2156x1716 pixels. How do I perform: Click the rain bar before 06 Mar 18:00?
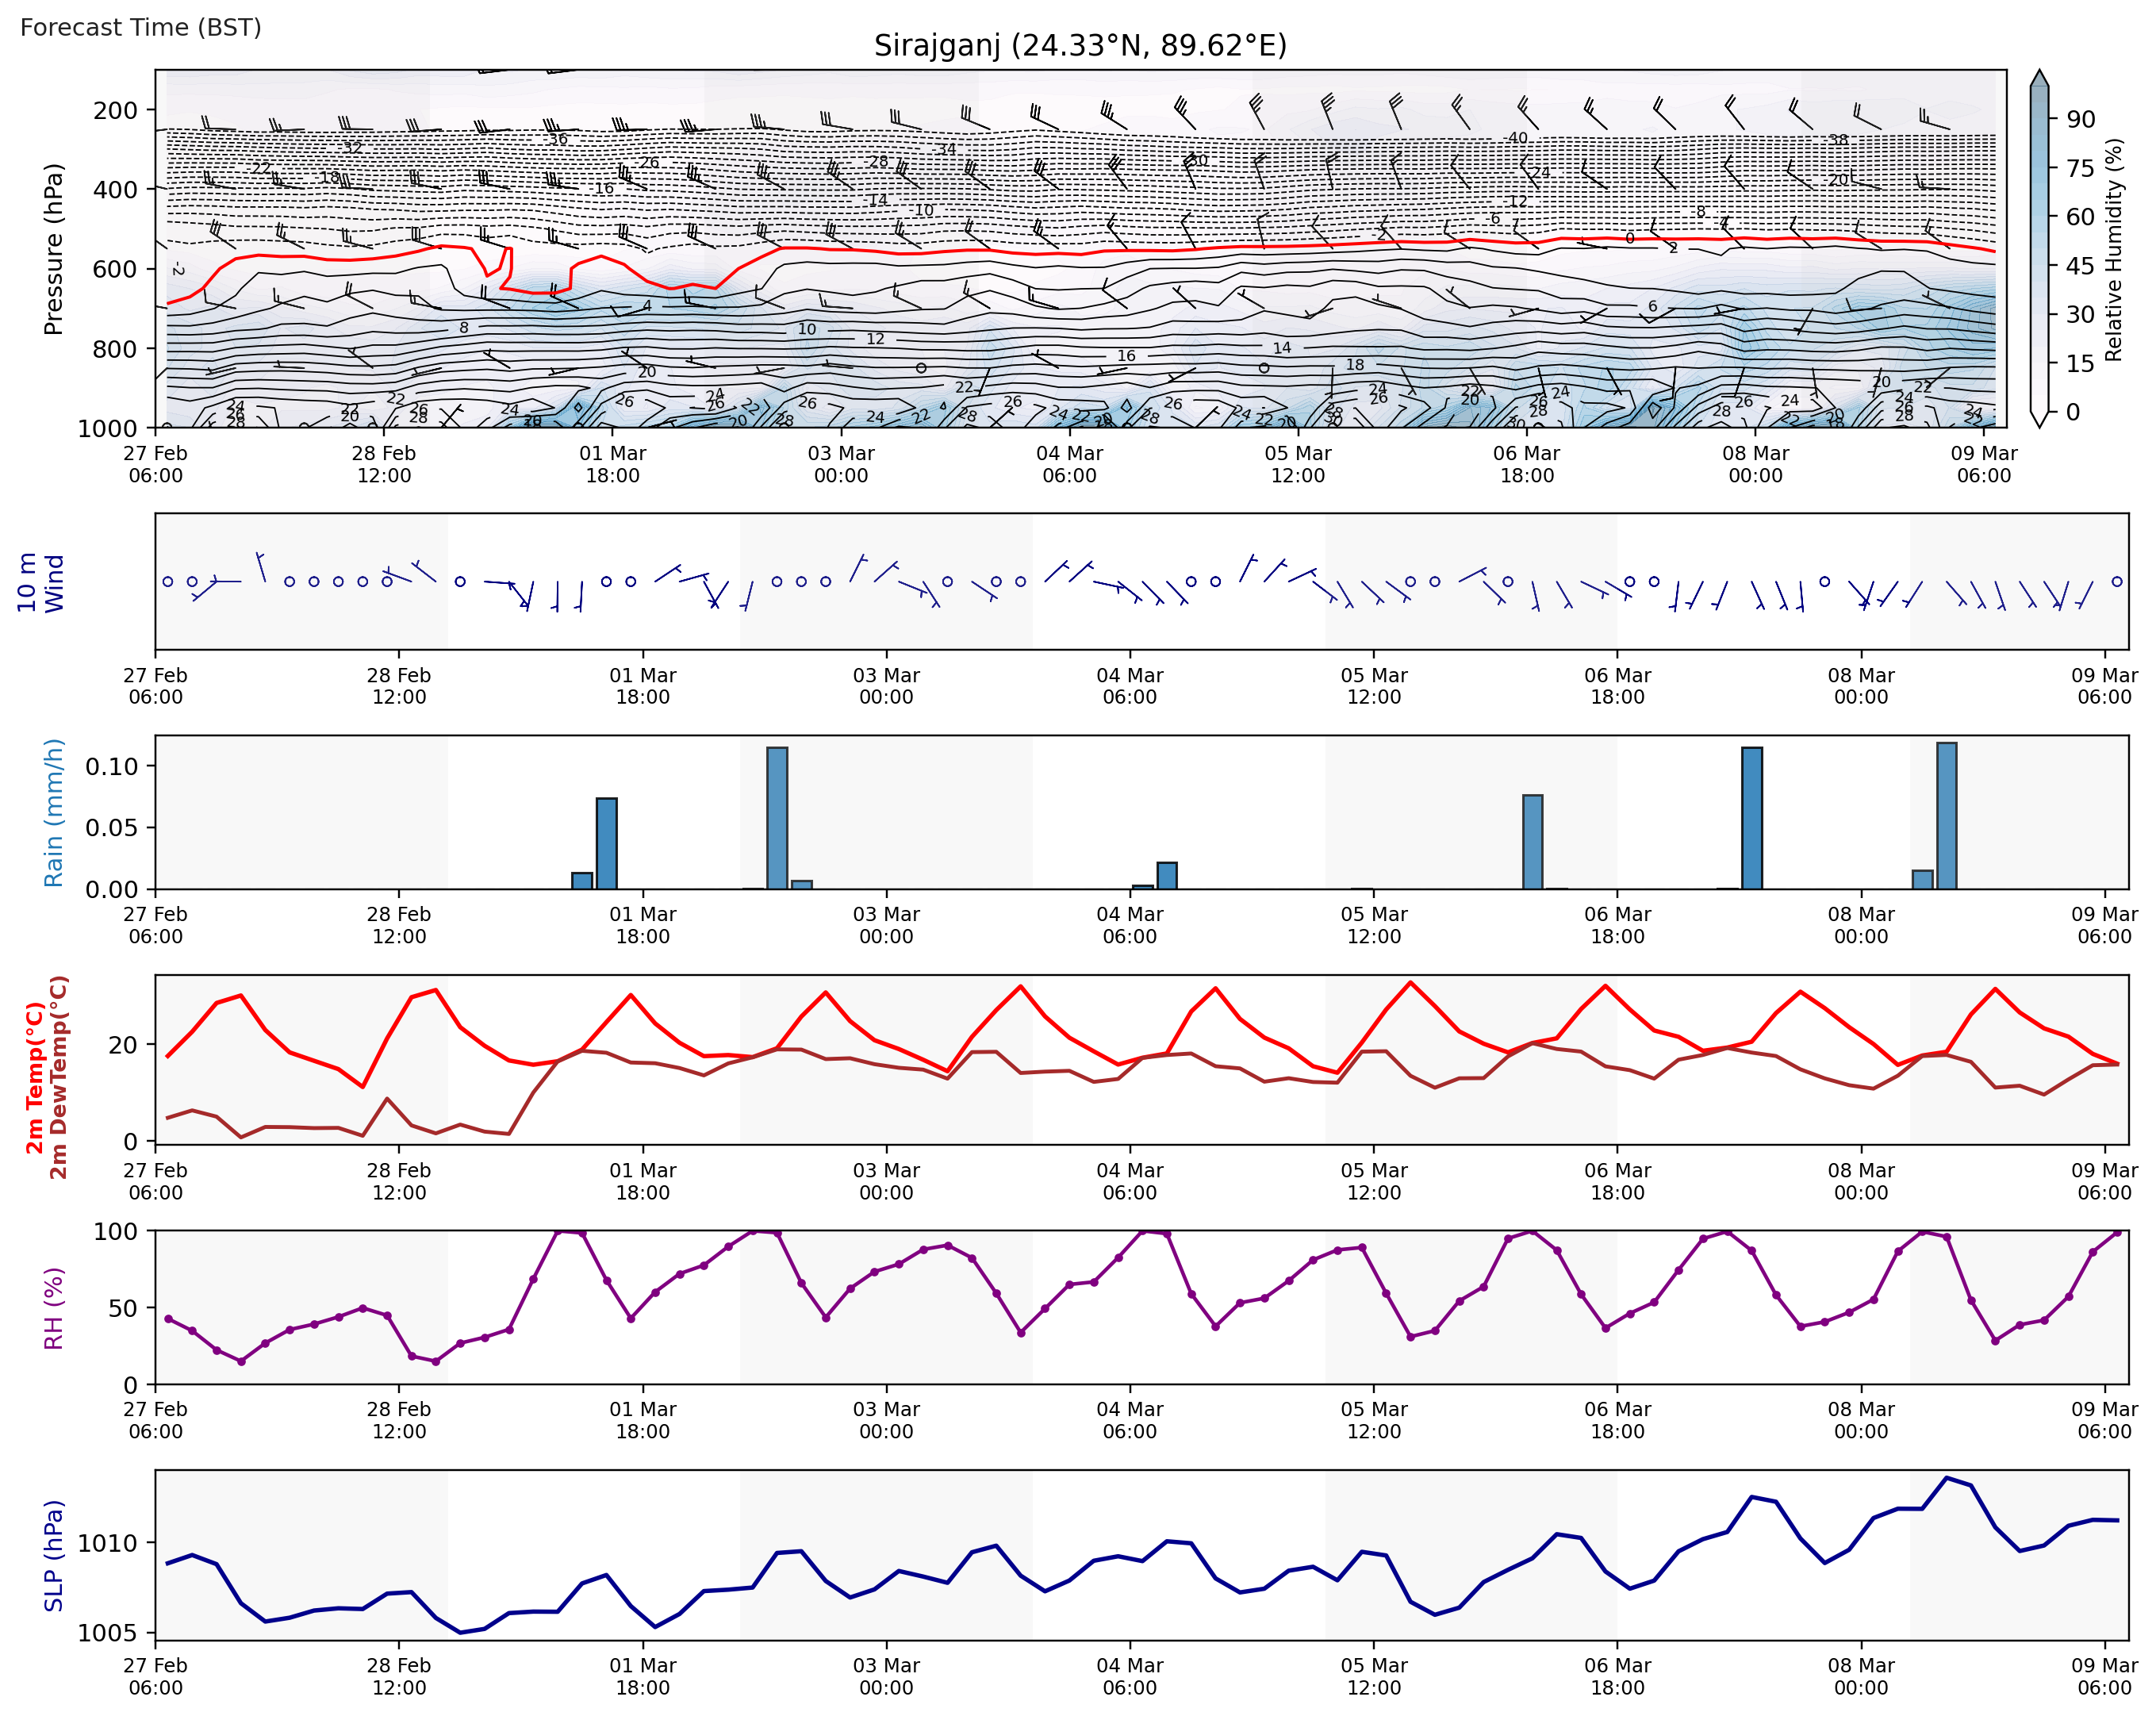[x=1532, y=841]
